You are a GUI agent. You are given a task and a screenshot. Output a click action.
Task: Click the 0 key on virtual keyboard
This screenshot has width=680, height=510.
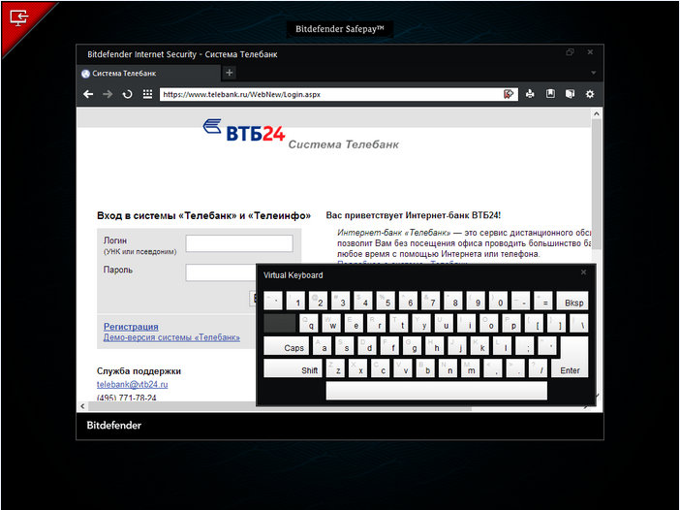pyautogui.click(x=498, y=301)
